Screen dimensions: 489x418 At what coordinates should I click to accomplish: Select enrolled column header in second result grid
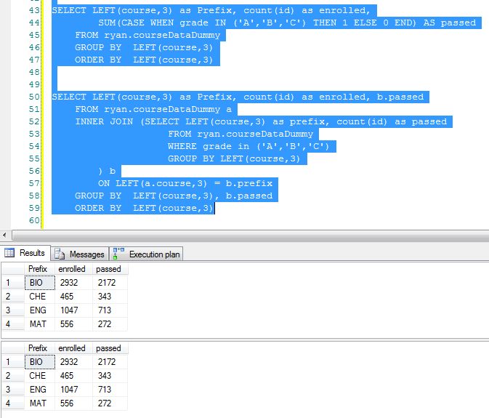point(73,348)
